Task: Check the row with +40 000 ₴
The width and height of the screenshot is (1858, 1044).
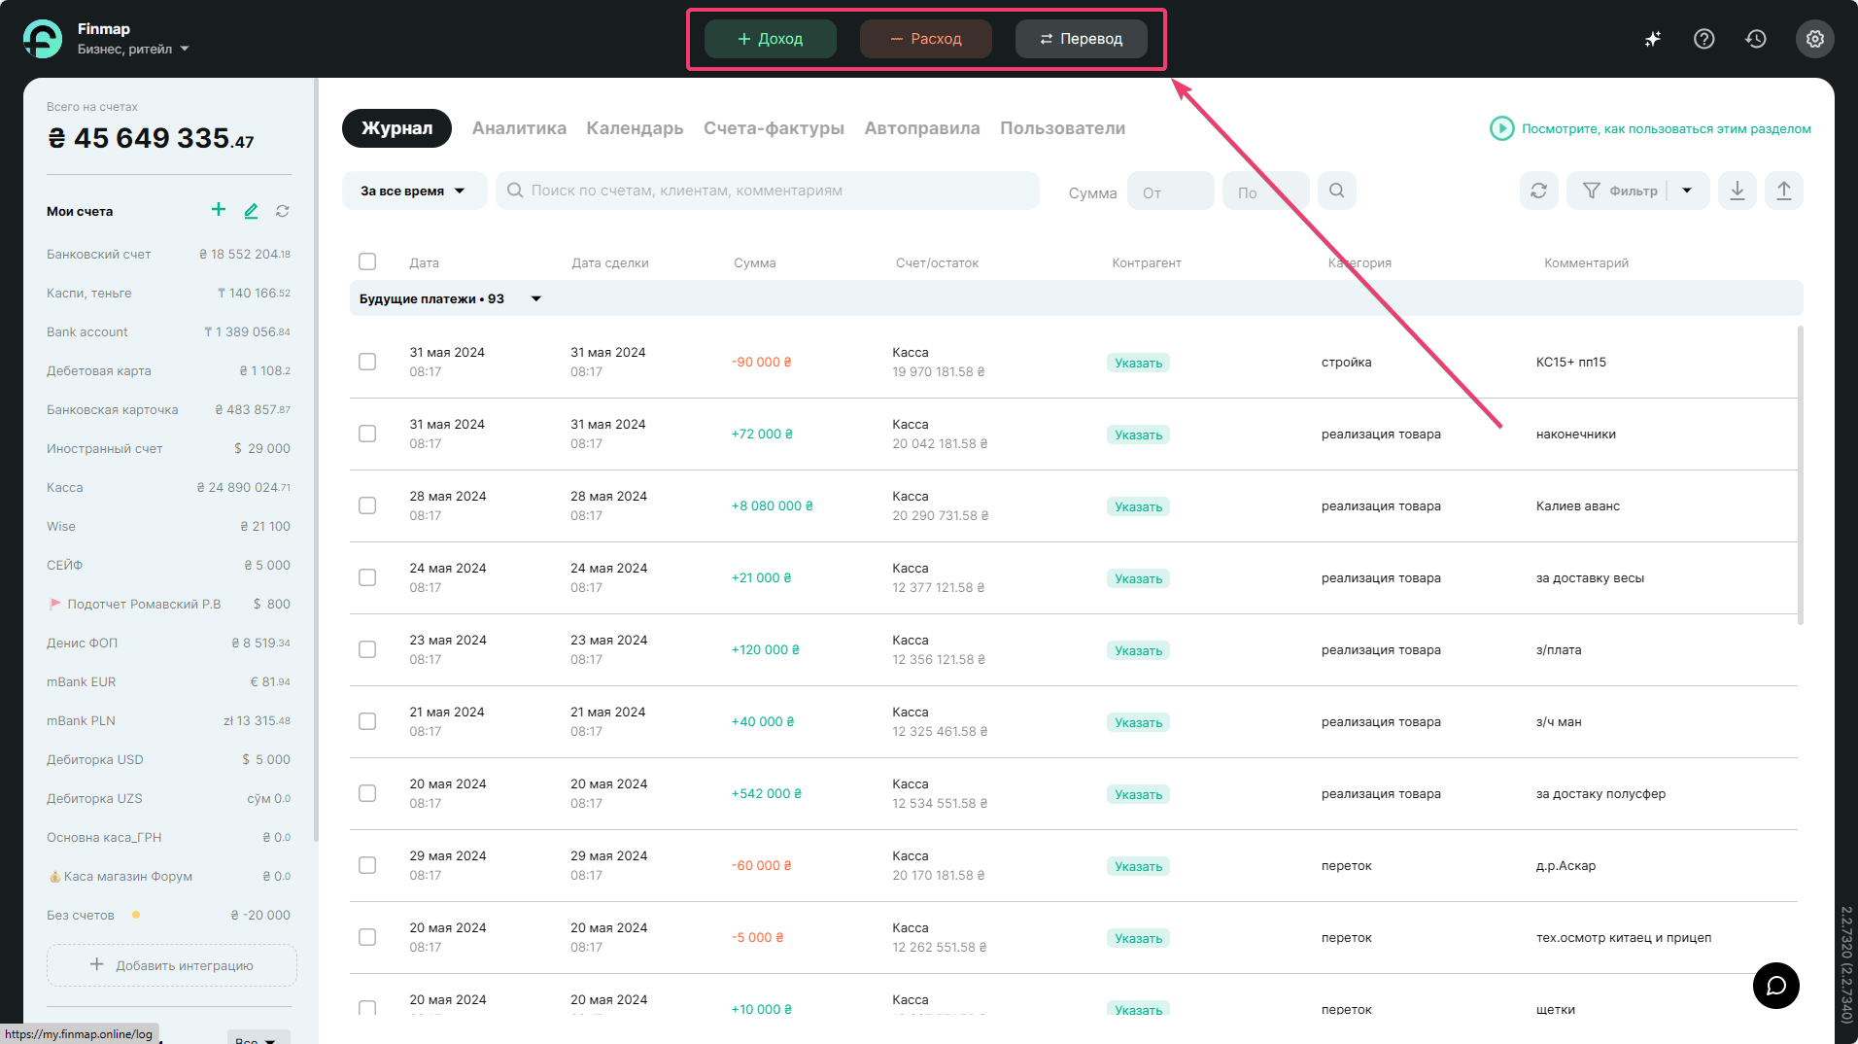Action: 367,721
